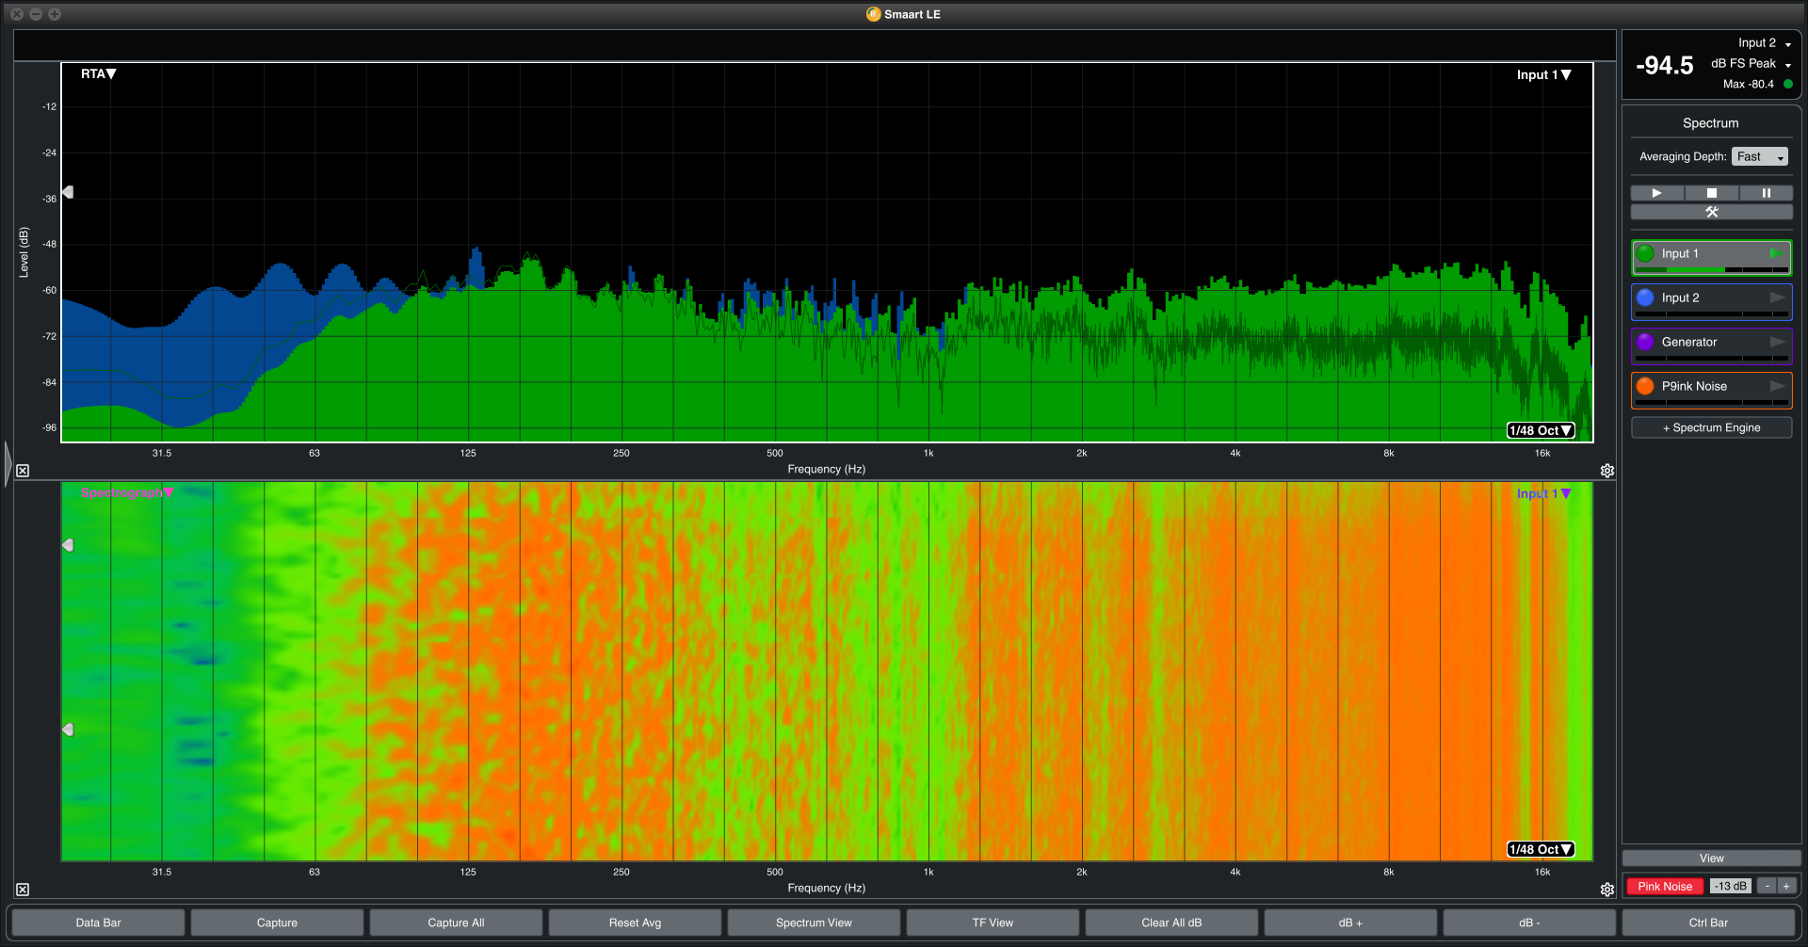Image resolution: width=1808 pixels, height=947 pixels.
Task: Click the -13 dB generator level field
Action: (x=1730, y=886)
